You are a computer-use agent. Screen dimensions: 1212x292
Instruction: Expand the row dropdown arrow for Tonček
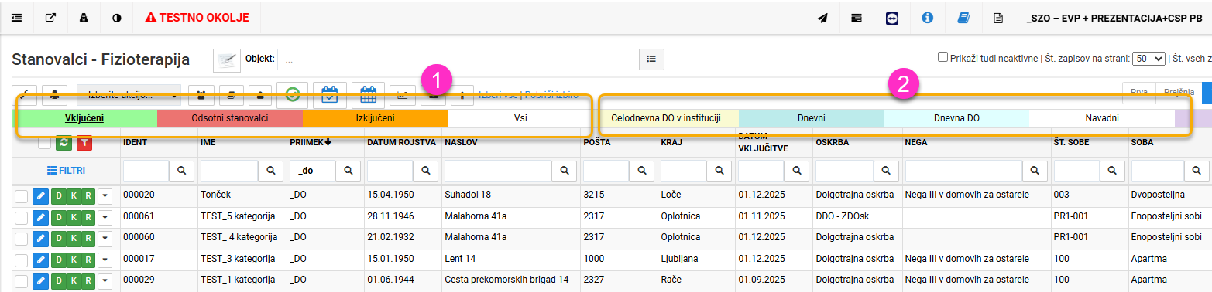pyautogui.click(x=105, y=196)
